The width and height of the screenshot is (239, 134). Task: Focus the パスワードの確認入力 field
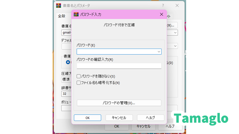pyautogui.click(x=119, y=66)
